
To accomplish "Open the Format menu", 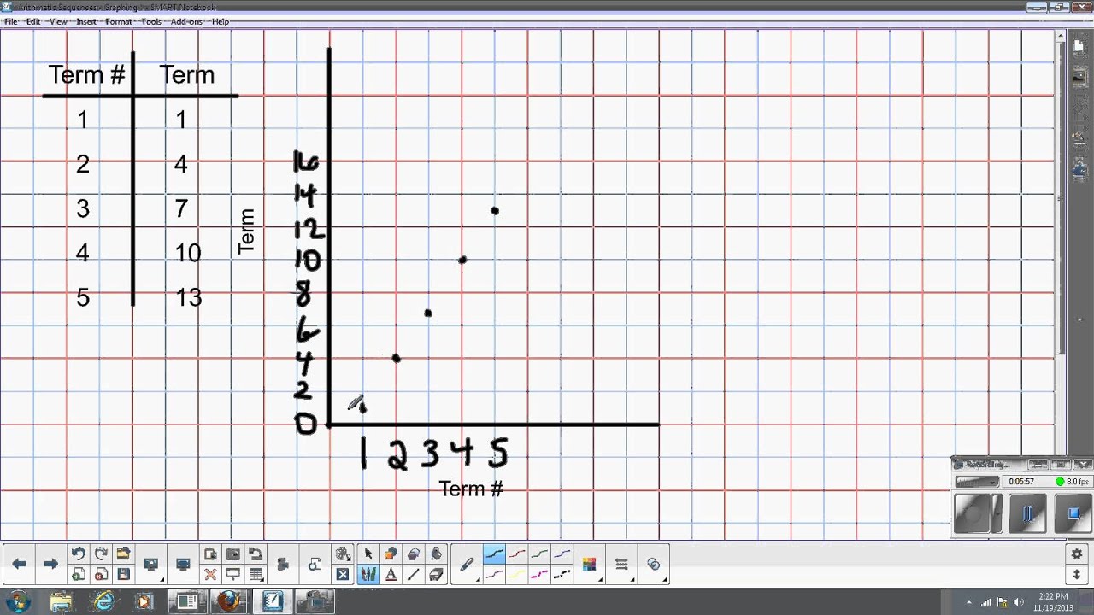I will click(118, 21).
